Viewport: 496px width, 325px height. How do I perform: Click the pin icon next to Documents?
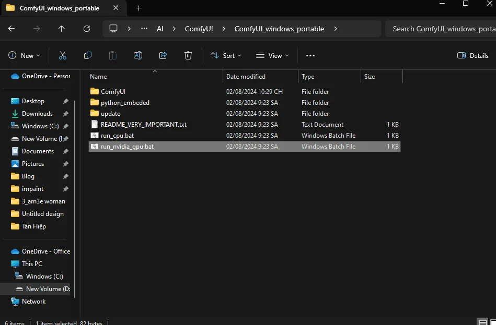[65, 151]
